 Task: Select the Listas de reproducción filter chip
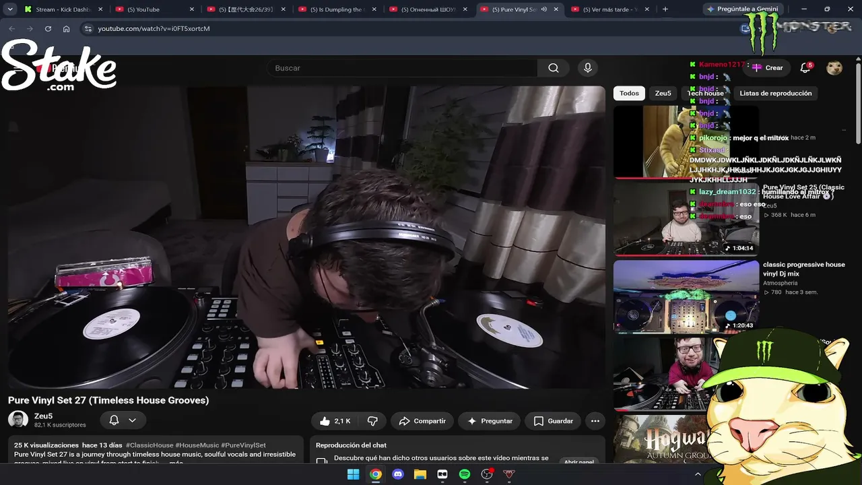tap(776, 93)
